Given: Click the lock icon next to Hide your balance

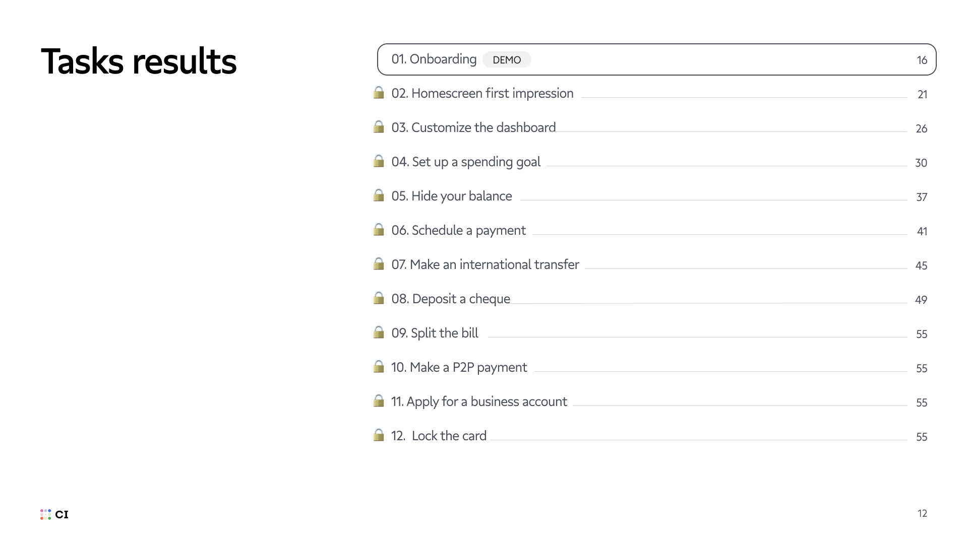Looking at the screenshot, I should [x=379, y=195].
